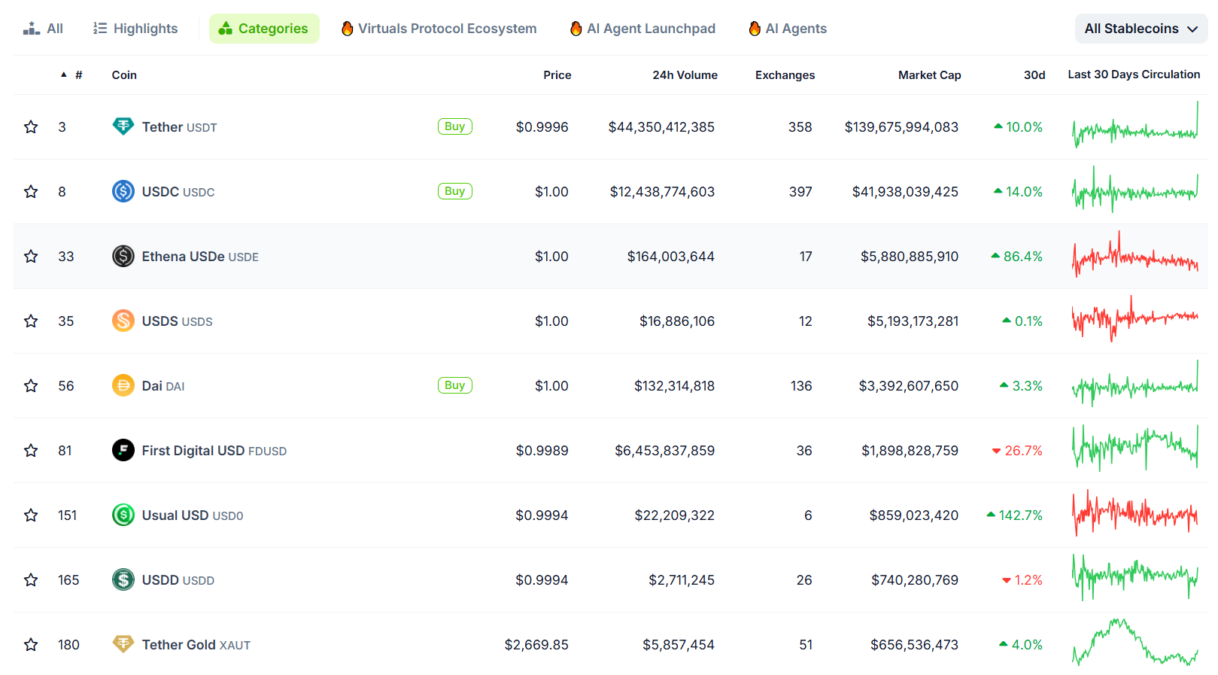
Task: Star Usual USD row
Action: tap(31, 515)
